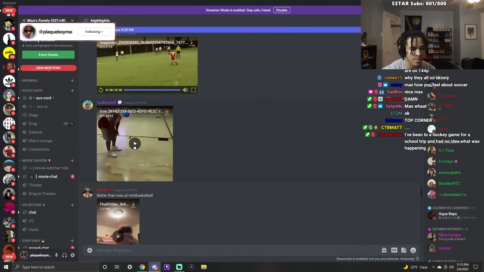The width and height of the screenshot is (484, 272).
Task: Open the attachment plus button in message bar
Action: tap(90, 250)
